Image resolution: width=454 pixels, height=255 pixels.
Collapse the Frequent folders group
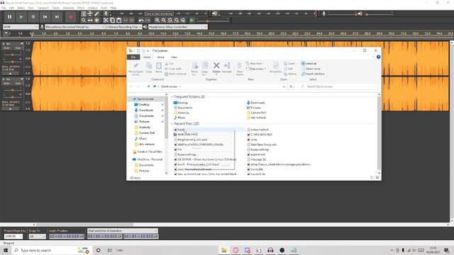click(x=172, y=97)
